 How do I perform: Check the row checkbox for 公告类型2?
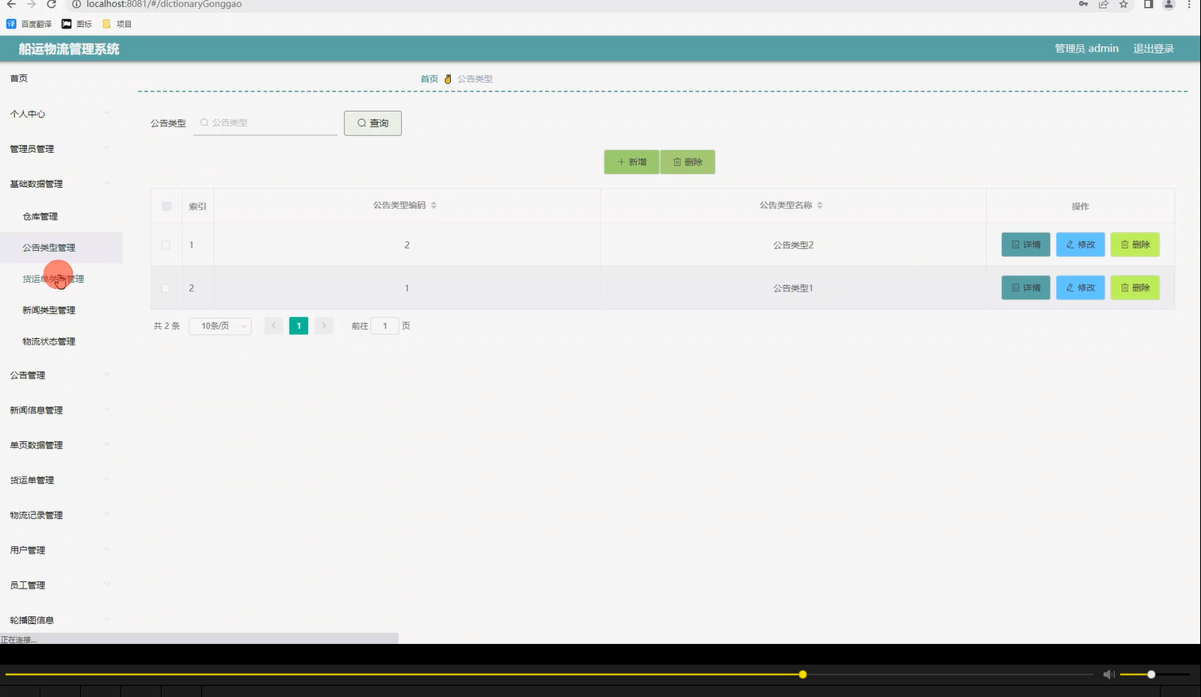166,244
